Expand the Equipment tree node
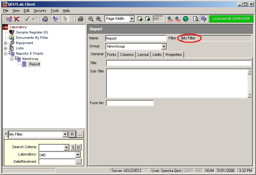256x175 pixels. (x=6, y=43)
